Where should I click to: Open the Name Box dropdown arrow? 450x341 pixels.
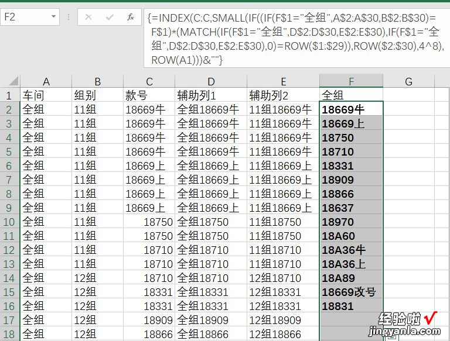[53, 16]
